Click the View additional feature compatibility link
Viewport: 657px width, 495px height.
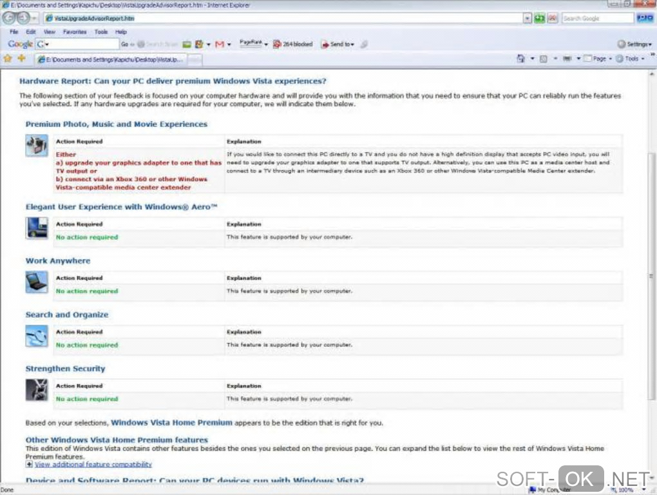(x=93, y=465)
